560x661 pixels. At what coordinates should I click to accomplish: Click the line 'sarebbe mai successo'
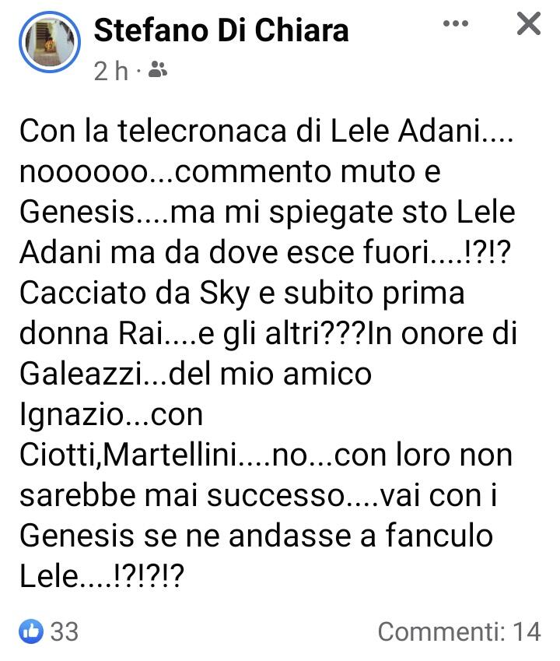click(258, 495)
